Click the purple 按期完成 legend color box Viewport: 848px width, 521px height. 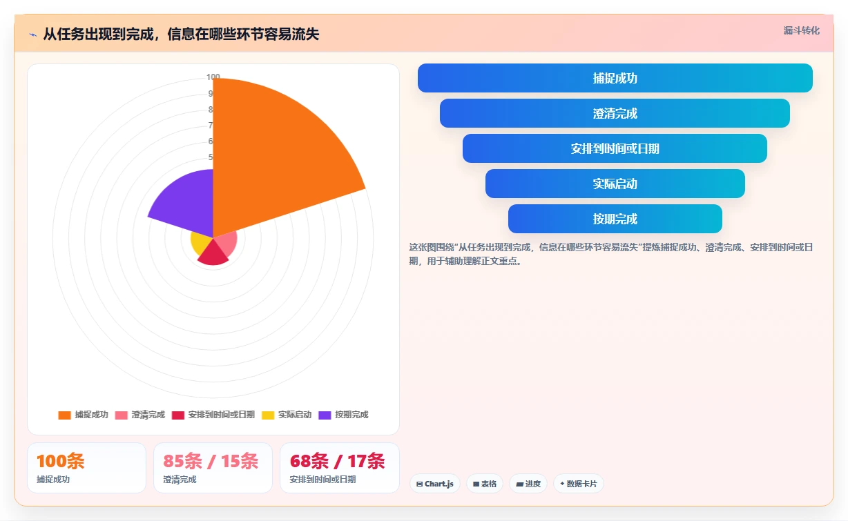[x=325, y=415]
